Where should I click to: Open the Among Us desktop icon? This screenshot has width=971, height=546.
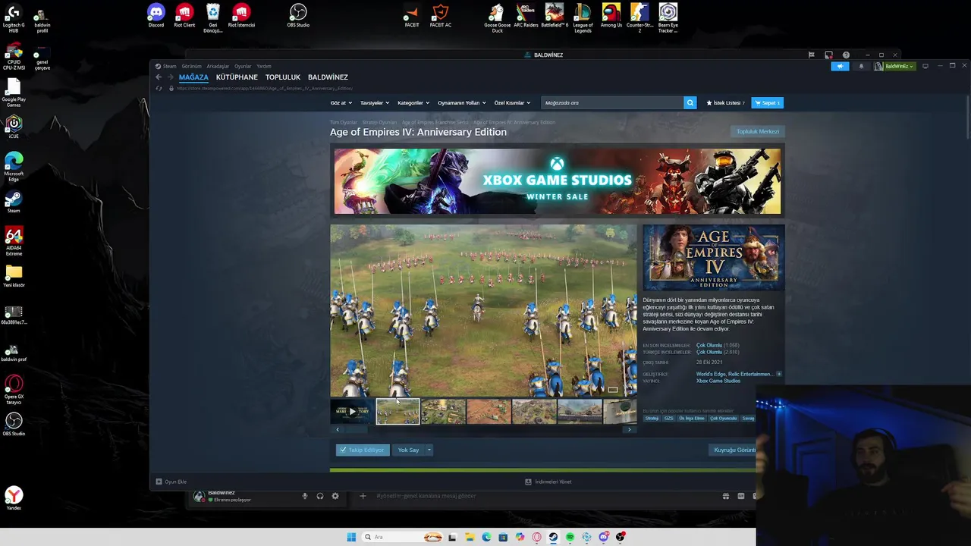click(x=611, y=16)
